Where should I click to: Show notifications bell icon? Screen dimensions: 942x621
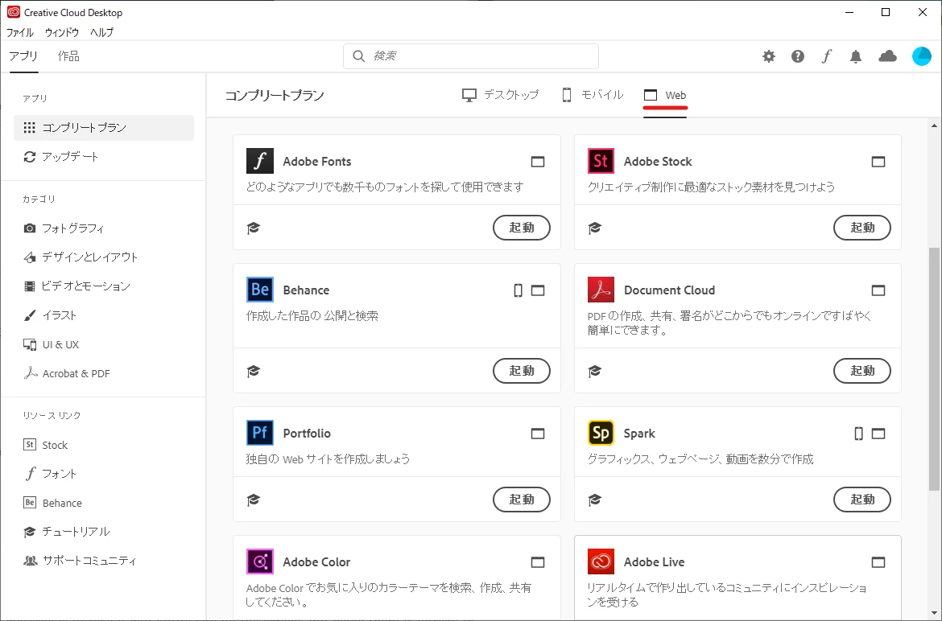tap(856, 56)
